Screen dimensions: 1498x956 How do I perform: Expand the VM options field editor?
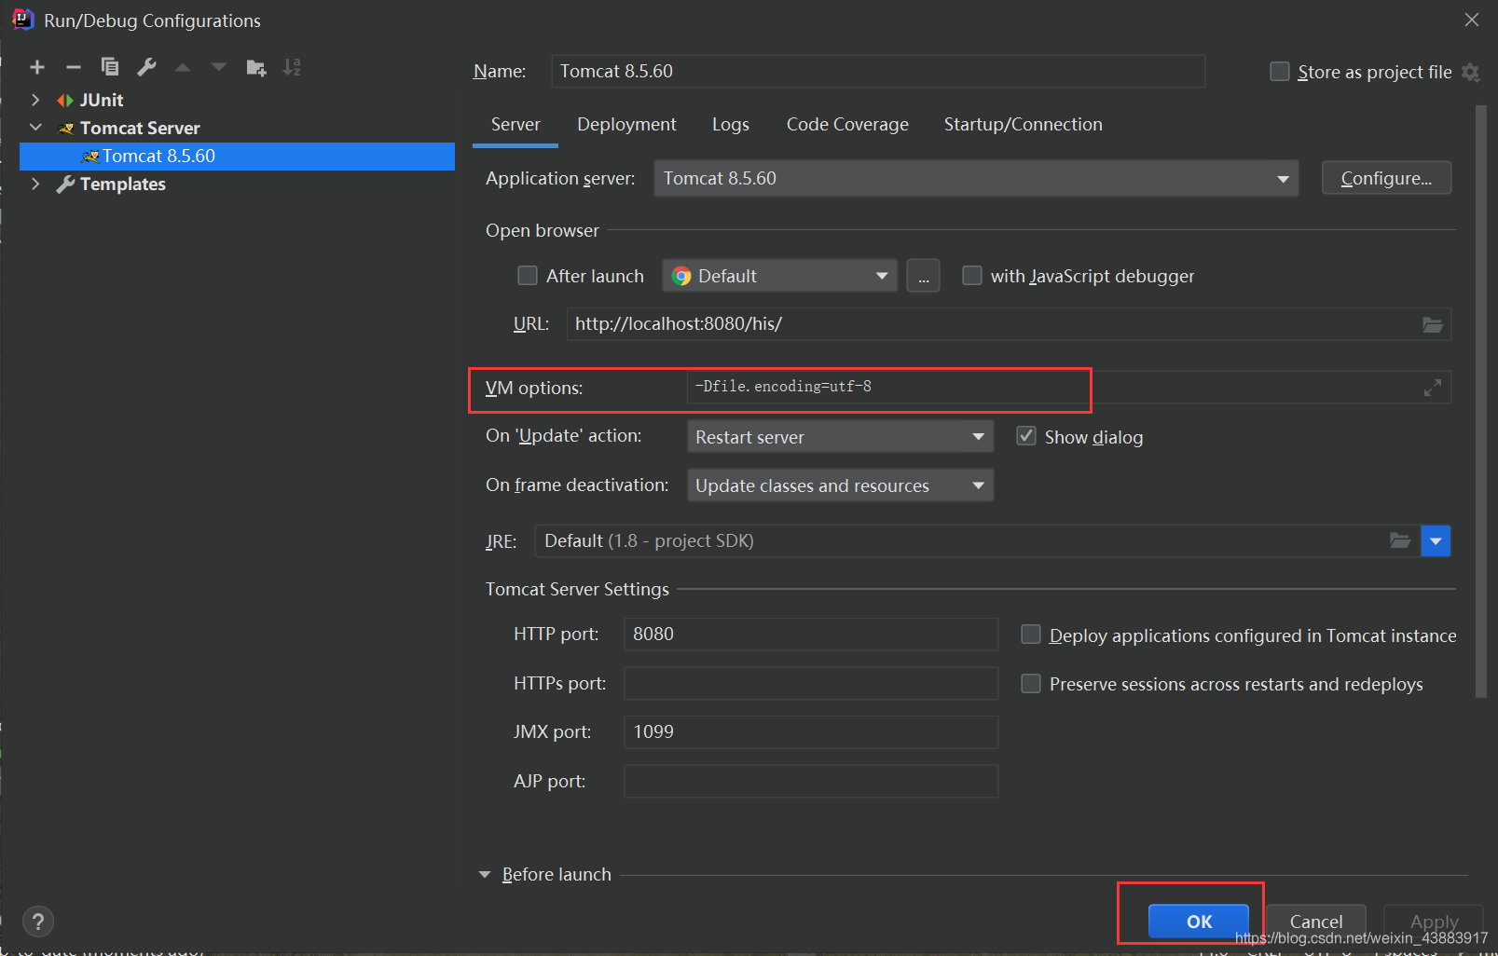(x=1433, y=388)
